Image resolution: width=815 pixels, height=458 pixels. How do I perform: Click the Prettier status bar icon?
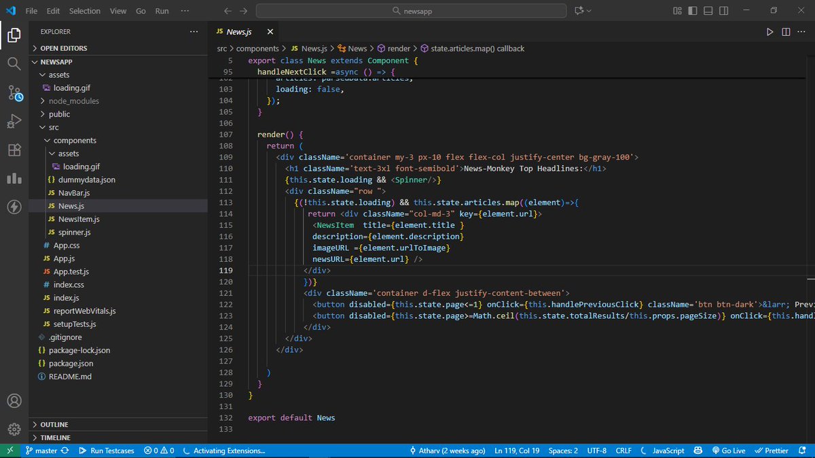click(772, 450)
